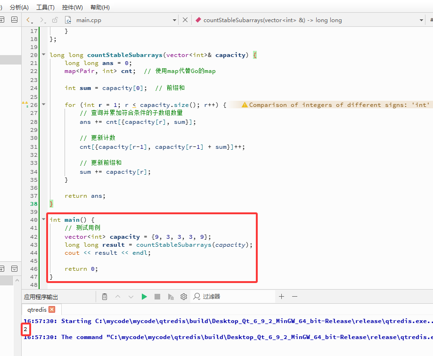Zoom in the output pane with plus
Screen dimensions: 433x356
point(281,297)
